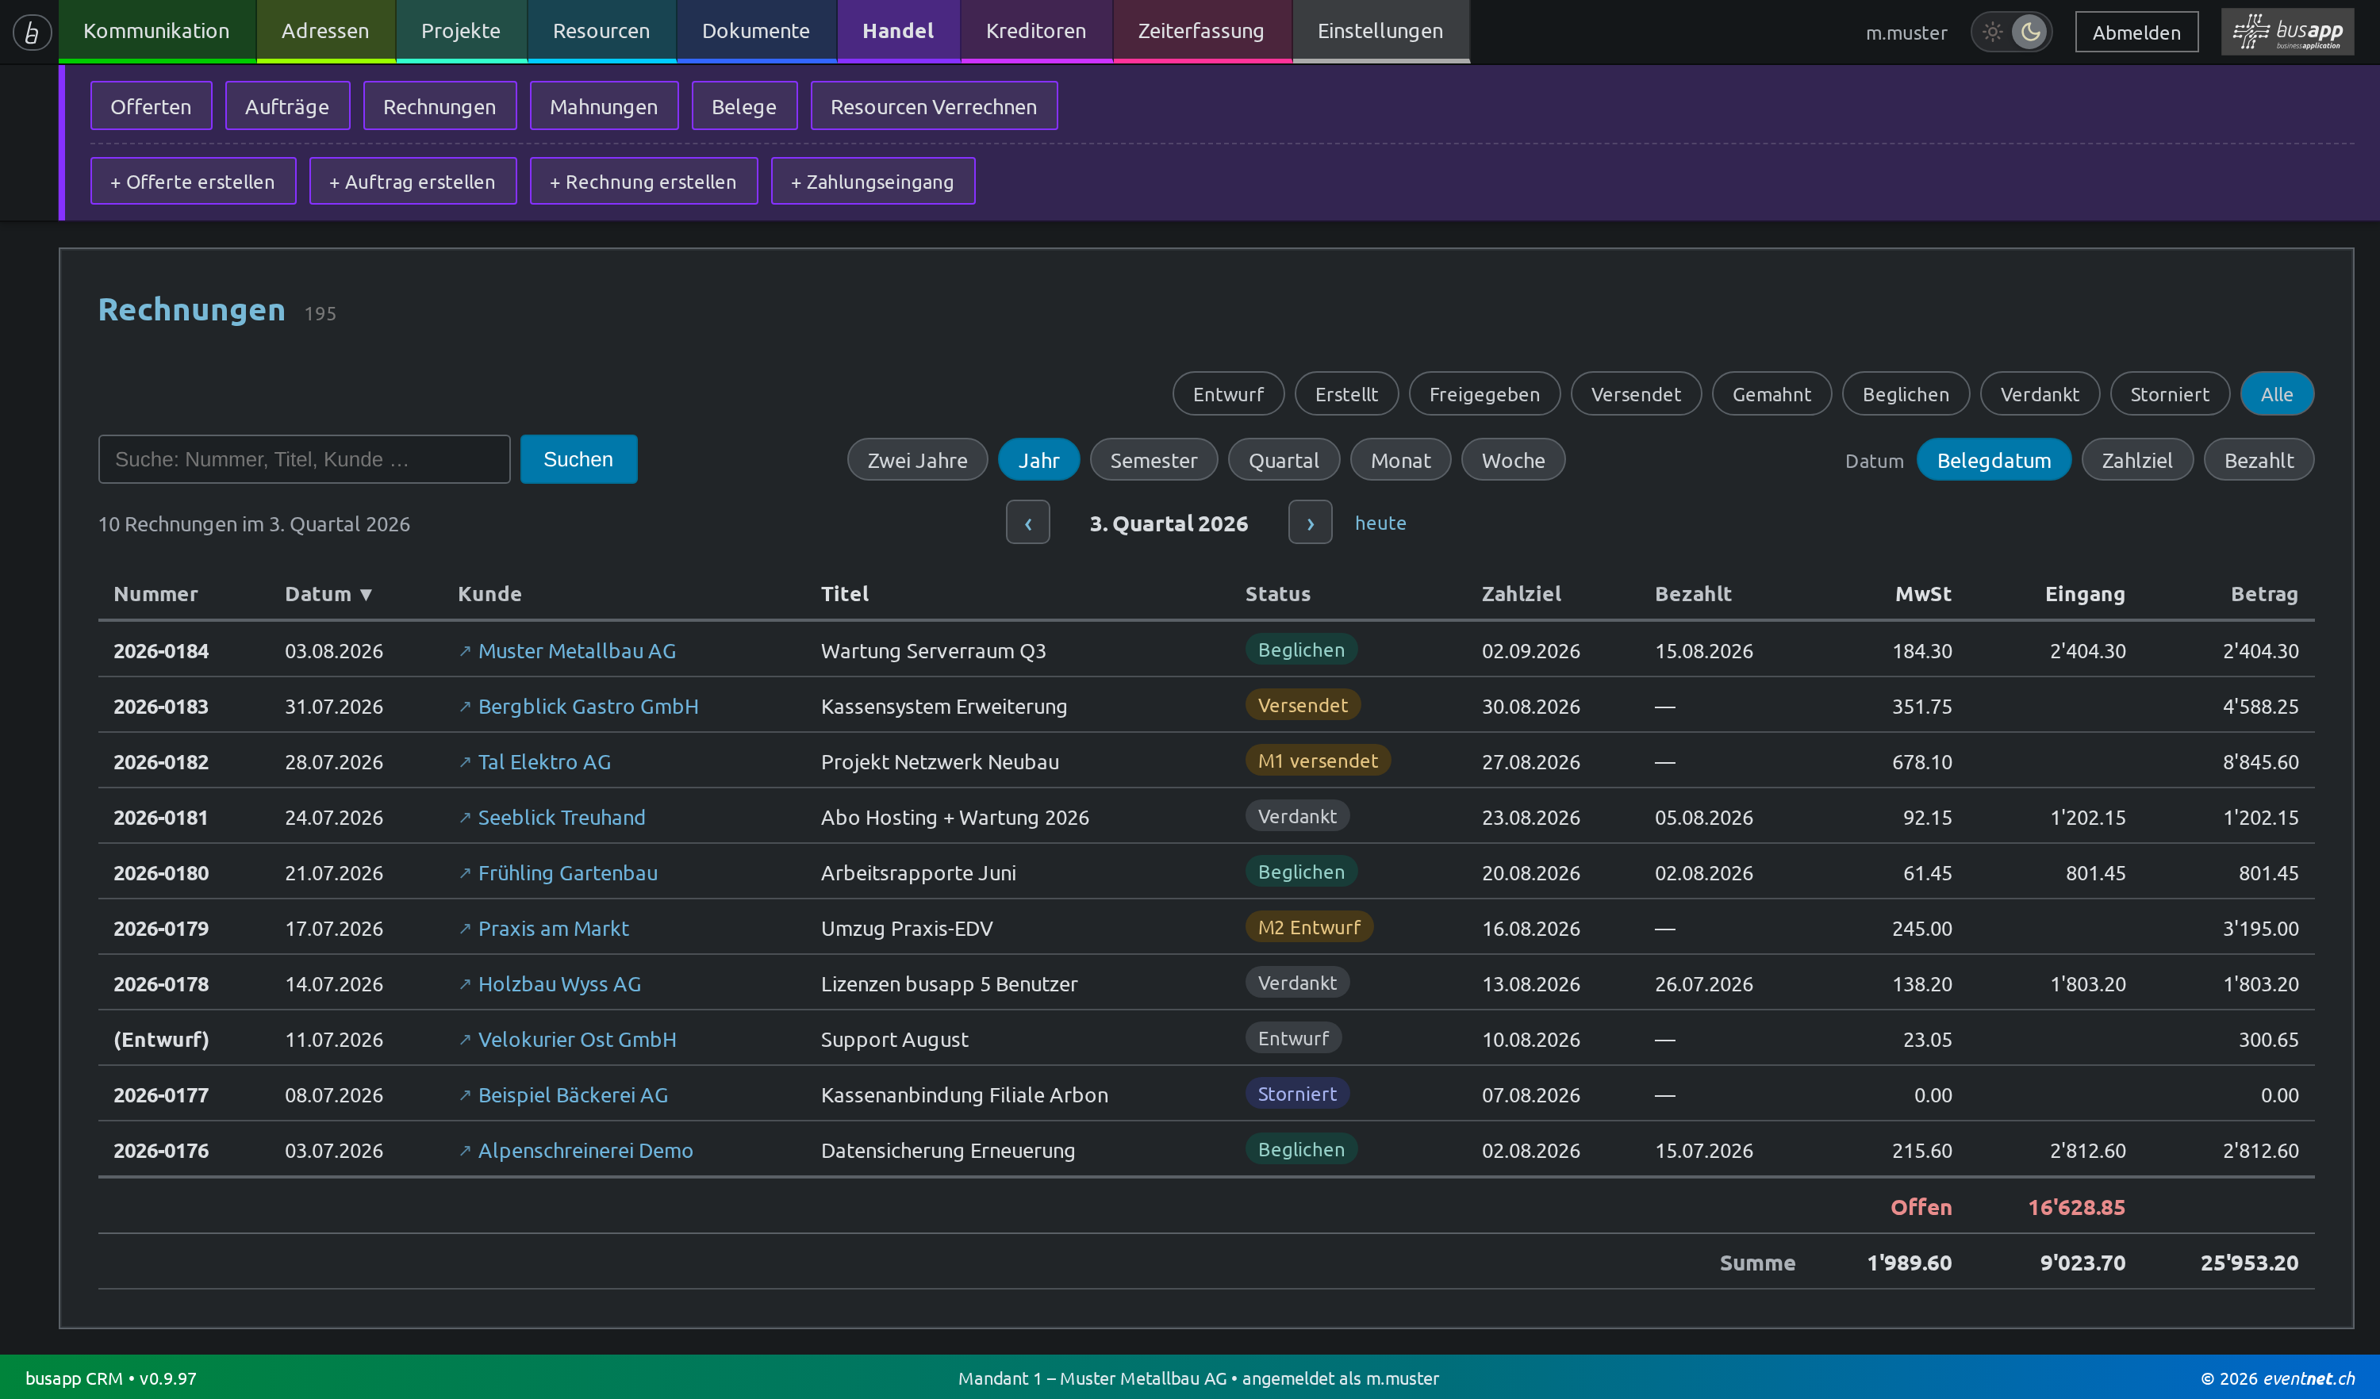Open Resourcen Verrechnen submenu

(933, 105)
